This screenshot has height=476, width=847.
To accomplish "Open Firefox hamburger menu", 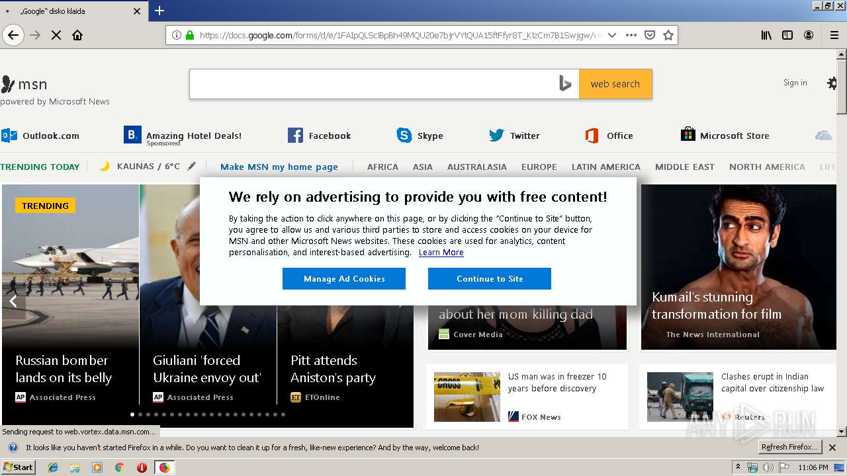I will [834, 35].
